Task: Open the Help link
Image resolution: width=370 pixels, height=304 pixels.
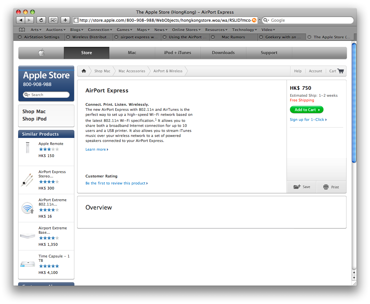Action: [298, 71]
